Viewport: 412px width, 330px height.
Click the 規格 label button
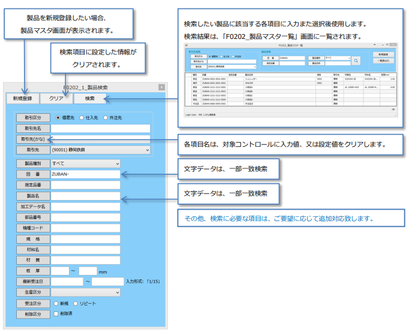33,239
